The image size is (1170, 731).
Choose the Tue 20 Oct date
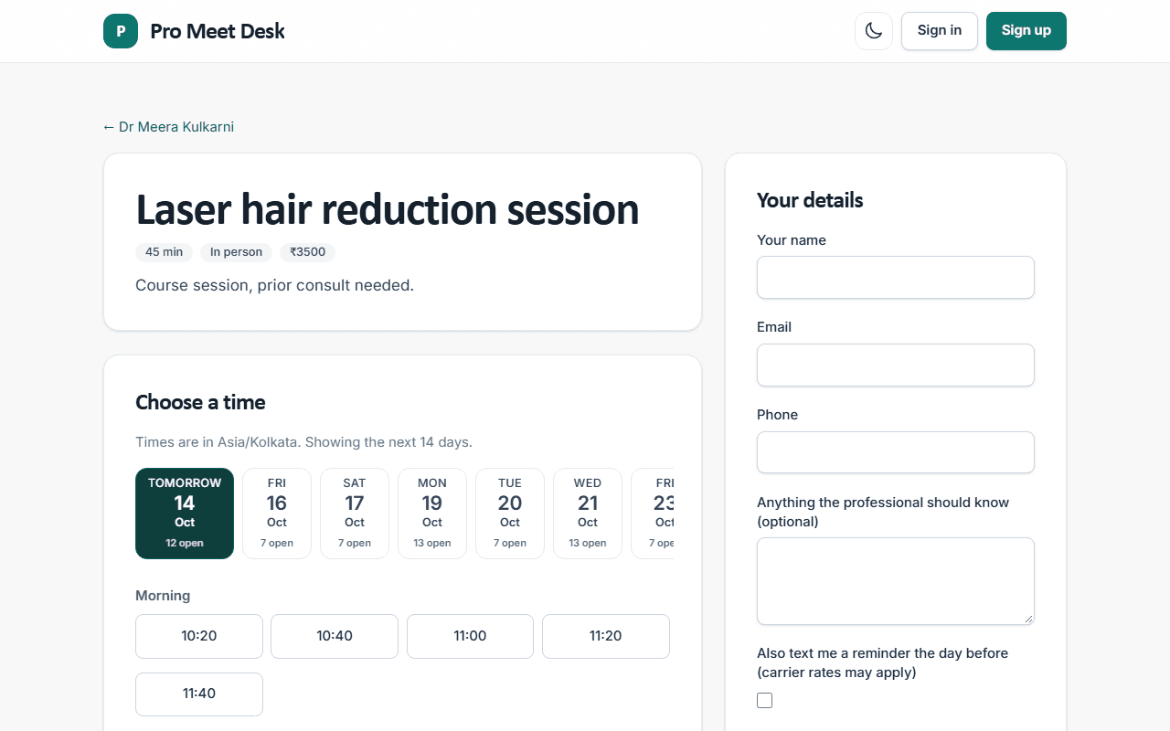point(510,514)
